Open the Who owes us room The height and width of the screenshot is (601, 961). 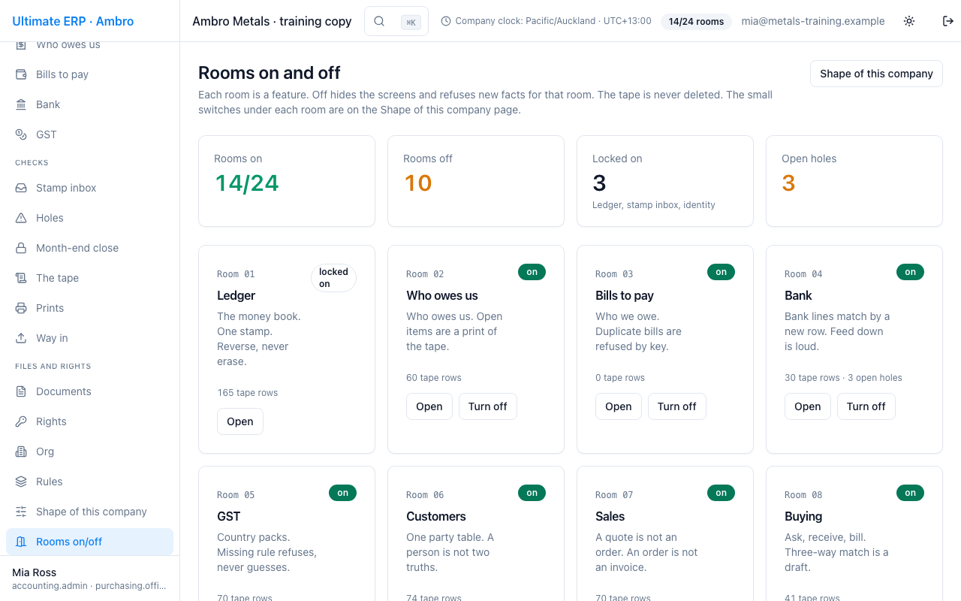tap(429, 406)
